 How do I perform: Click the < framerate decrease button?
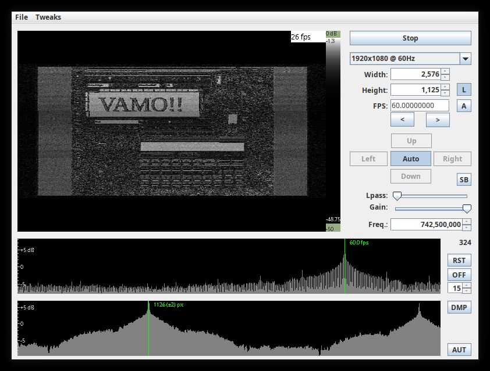point(402,120)
